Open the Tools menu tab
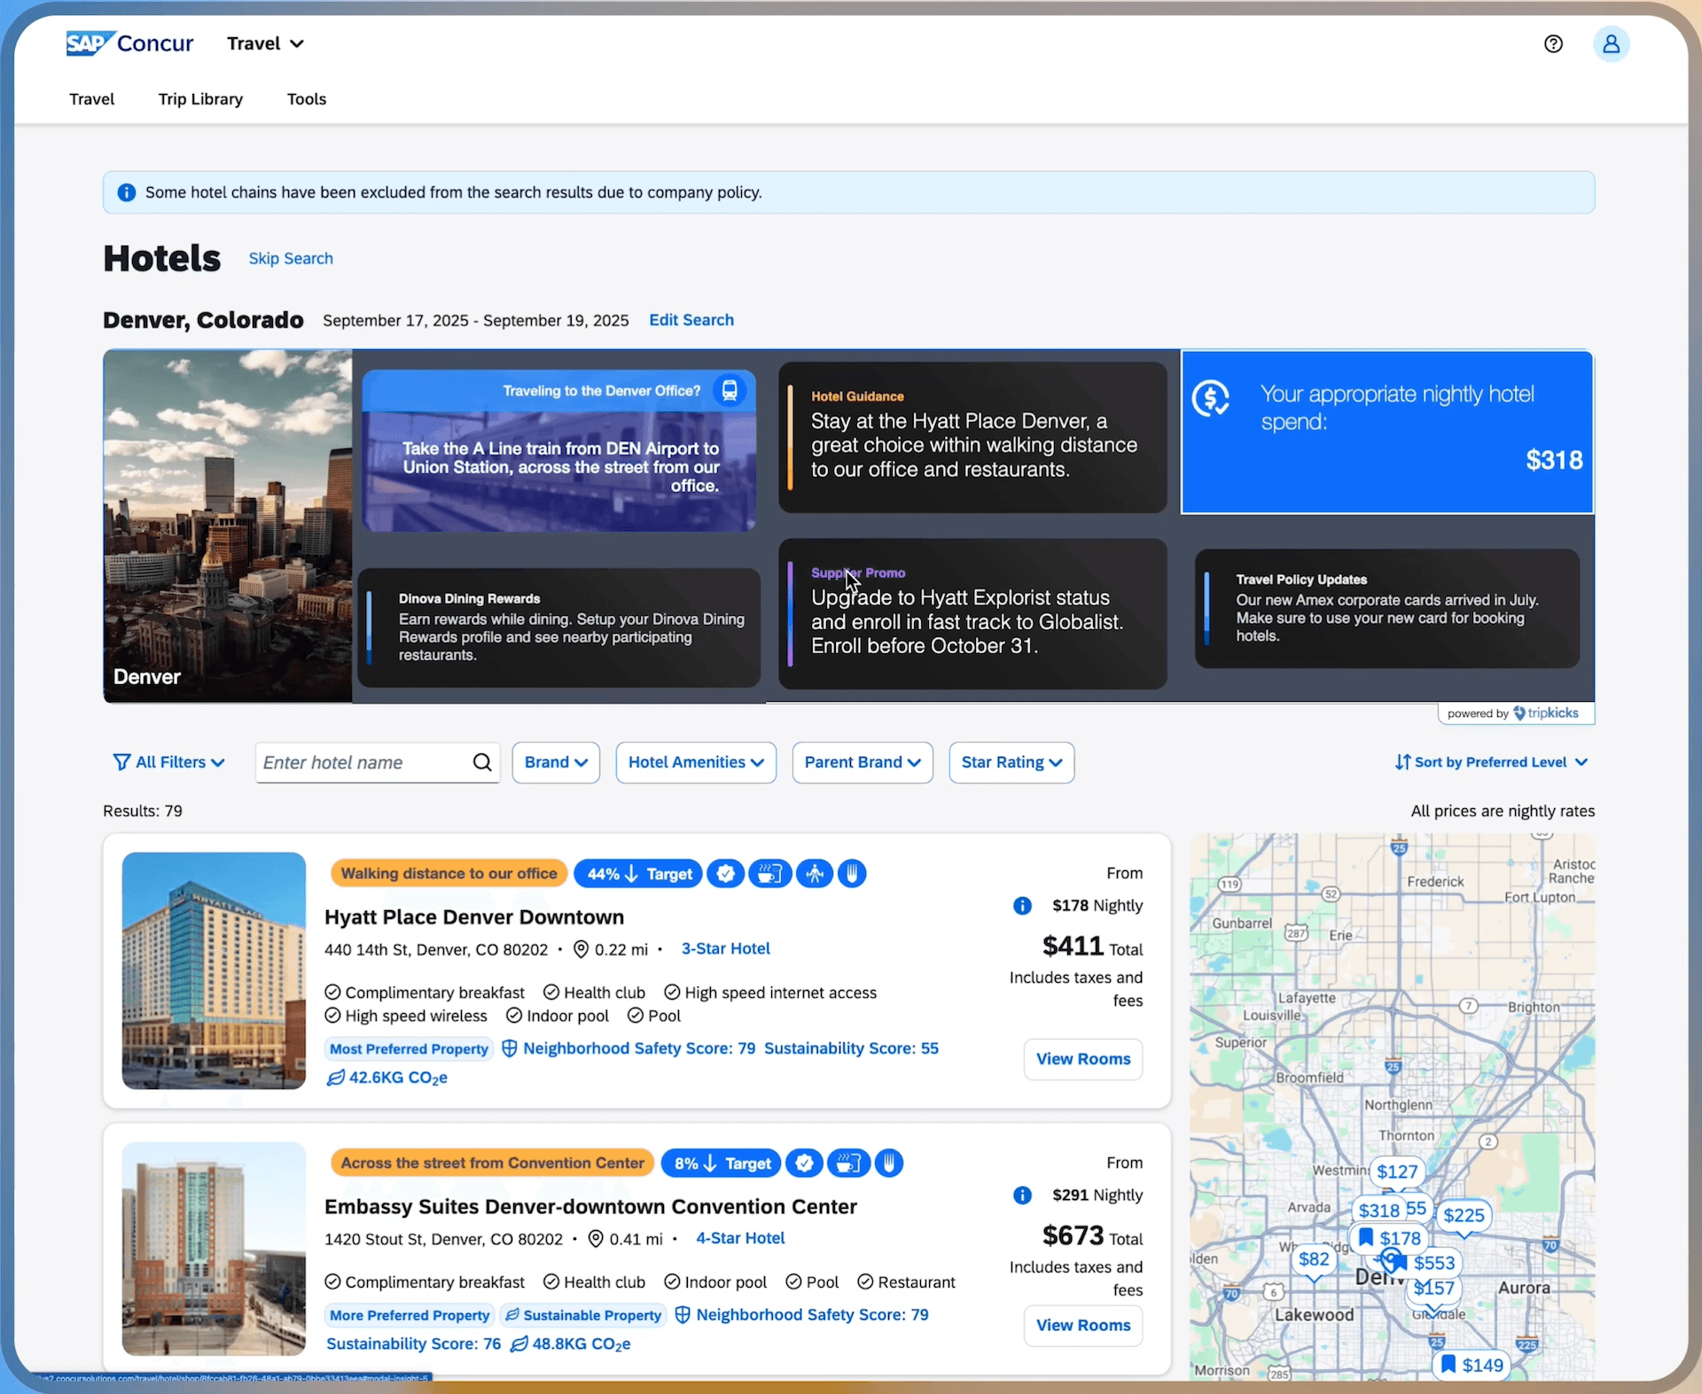 point(307,99)
